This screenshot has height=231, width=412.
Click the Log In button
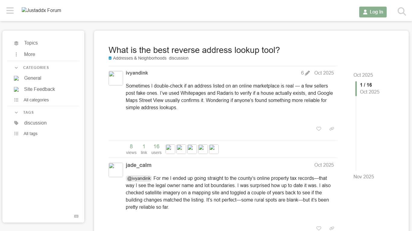(373, 12)
